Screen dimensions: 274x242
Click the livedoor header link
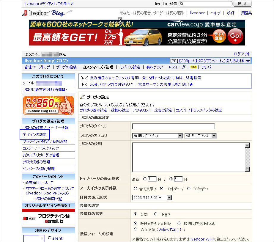tap(197, 13)
